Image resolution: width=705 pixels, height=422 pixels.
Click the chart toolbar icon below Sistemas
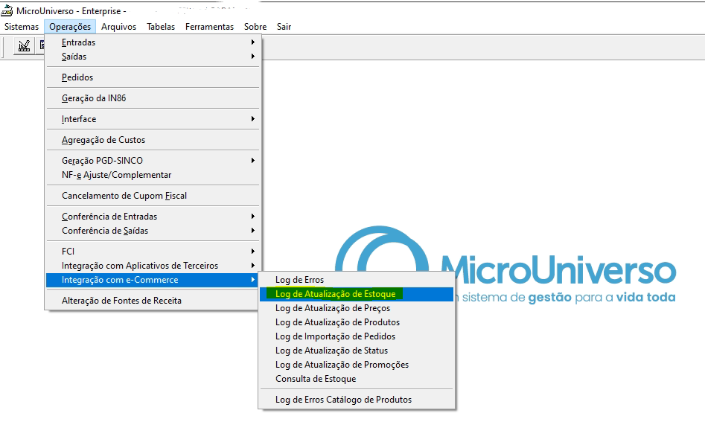pyautogui.click(x=24, y=46)
